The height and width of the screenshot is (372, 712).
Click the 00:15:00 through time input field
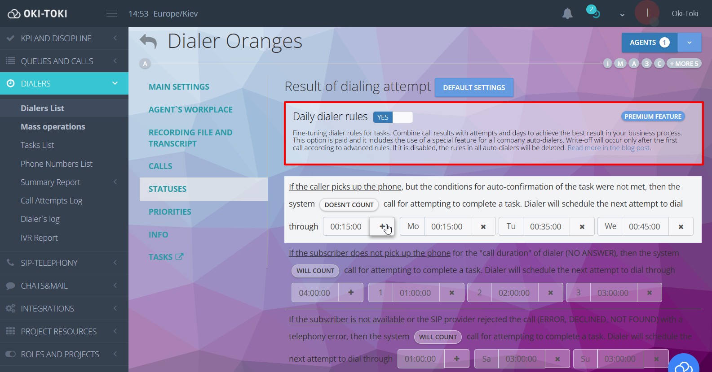coord(346,227)
